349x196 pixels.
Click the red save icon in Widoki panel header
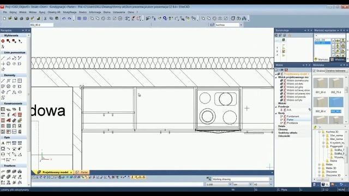[286, 70]
